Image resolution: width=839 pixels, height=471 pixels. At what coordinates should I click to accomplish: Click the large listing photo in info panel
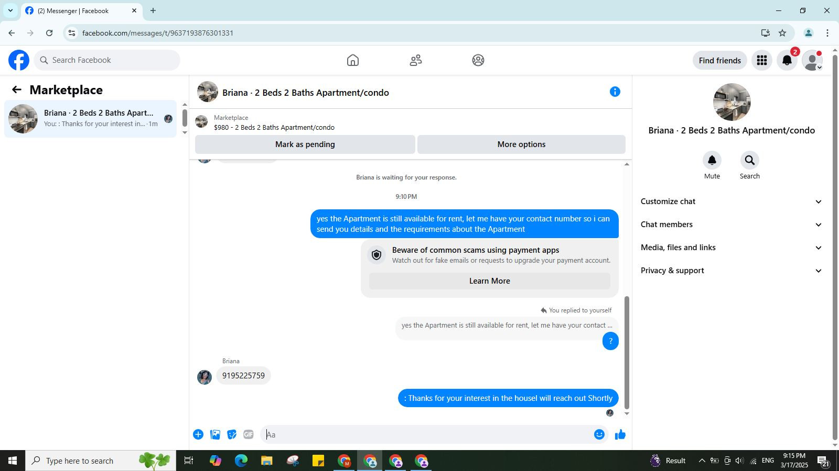(x=732, y=102)
